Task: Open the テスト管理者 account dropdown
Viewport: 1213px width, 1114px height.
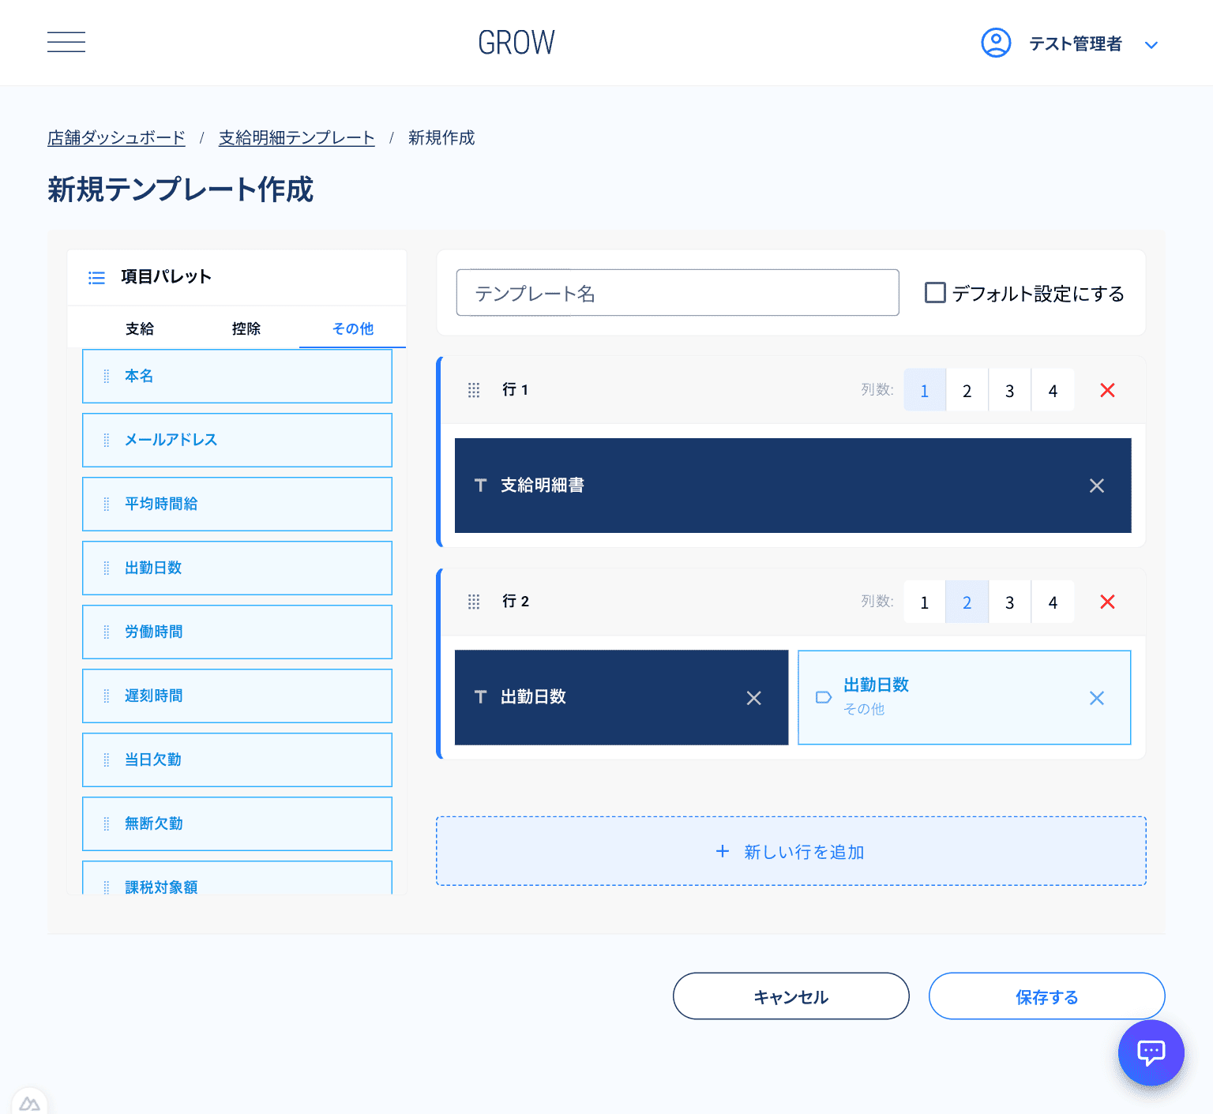Action: (1151, 44)
